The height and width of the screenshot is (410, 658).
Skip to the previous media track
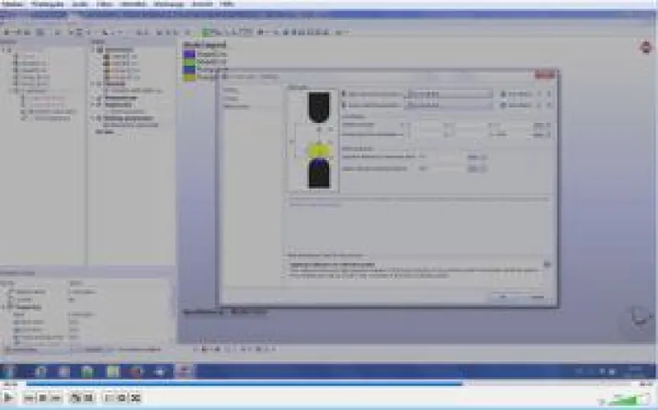(29, 399)
